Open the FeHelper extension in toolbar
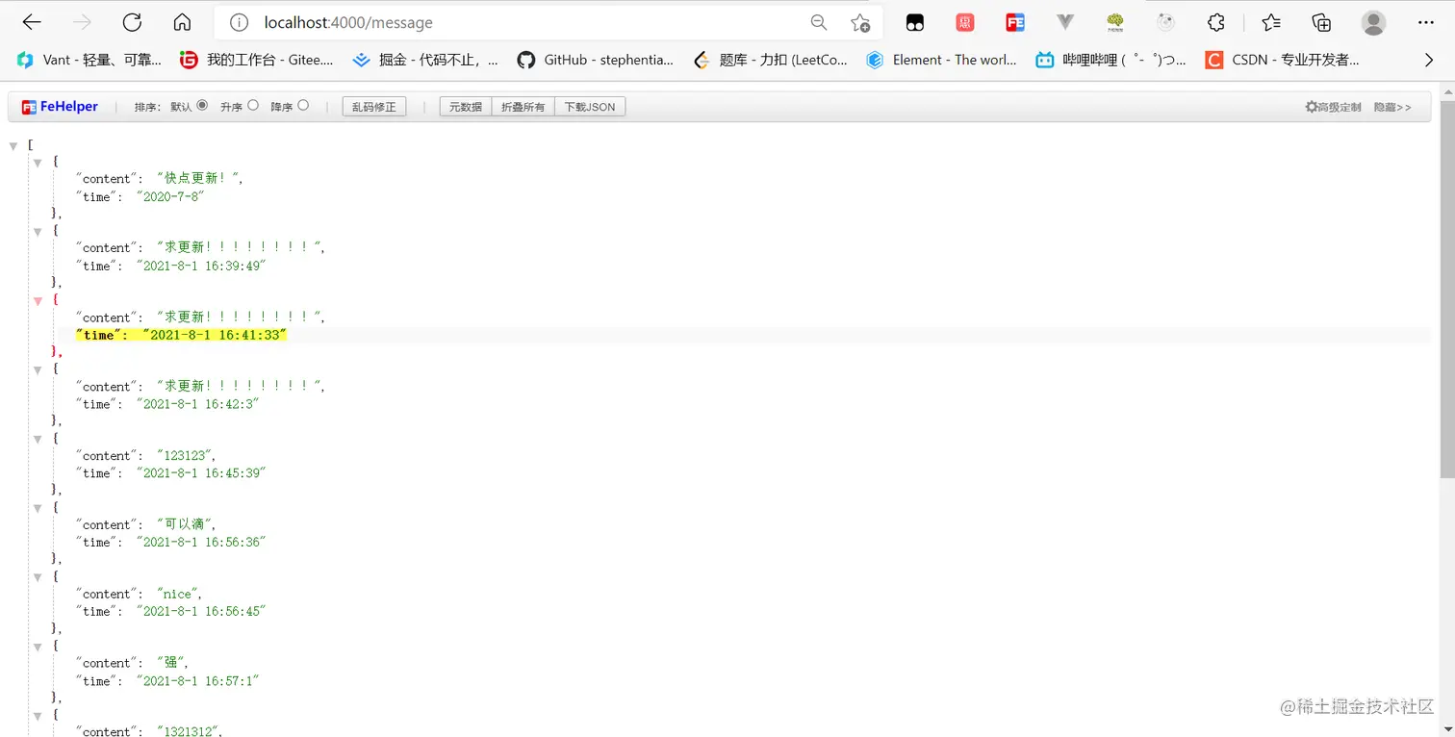1455x737 pixels. click(1015, 23)
